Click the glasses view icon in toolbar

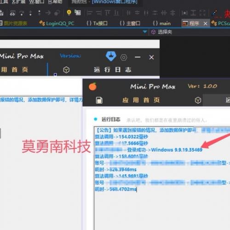pos(12,13)
